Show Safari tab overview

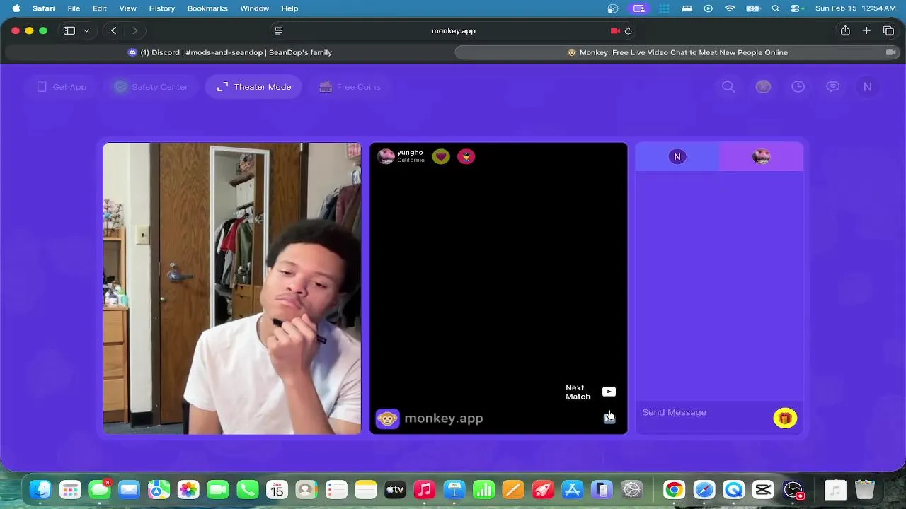click(x=888, y=31)
